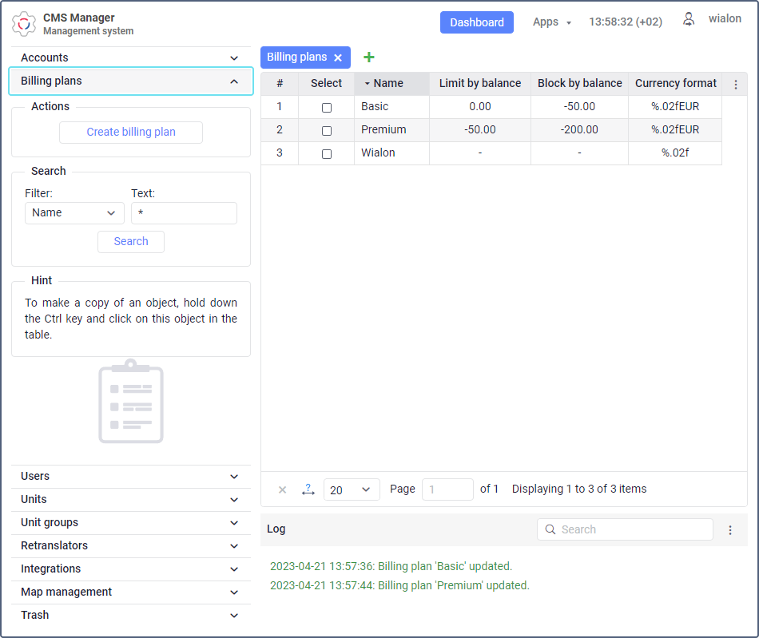The height and width of the screenshot is (638, 759).
Task: Click the CMS Manager logo icon
Action: tap(24, 23)
